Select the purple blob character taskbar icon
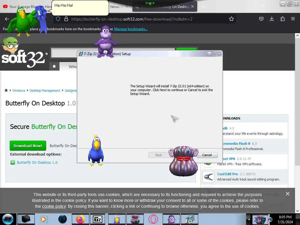The image size is (300, 225). coord(135,219)
